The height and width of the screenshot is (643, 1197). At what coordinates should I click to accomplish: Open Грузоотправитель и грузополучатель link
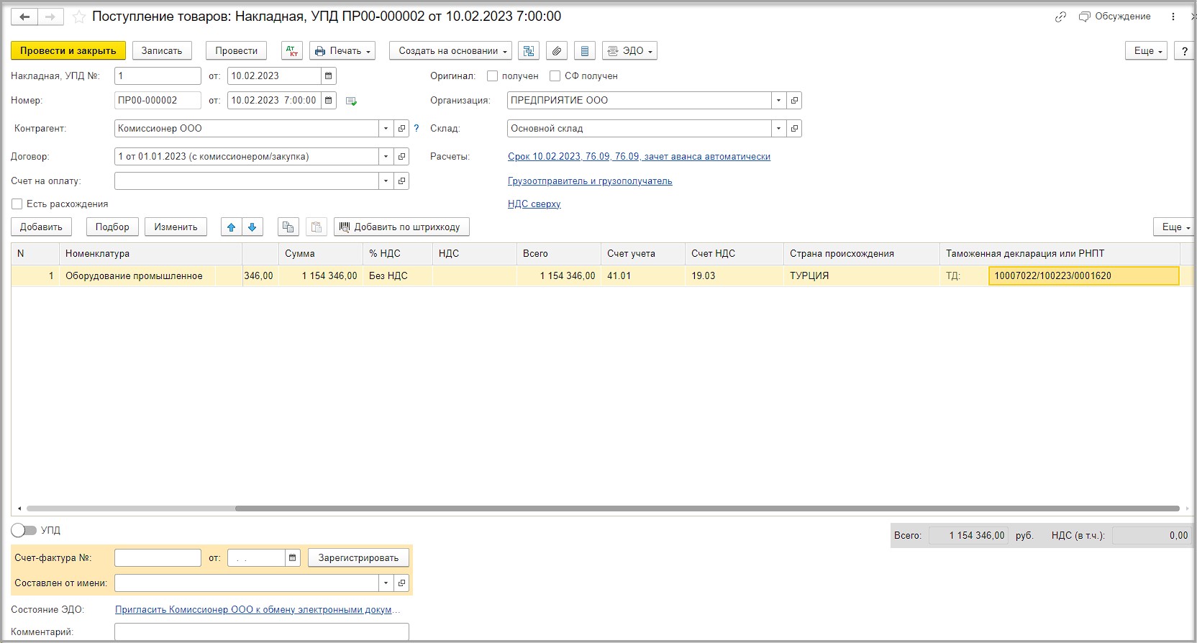tap(590, 181)
